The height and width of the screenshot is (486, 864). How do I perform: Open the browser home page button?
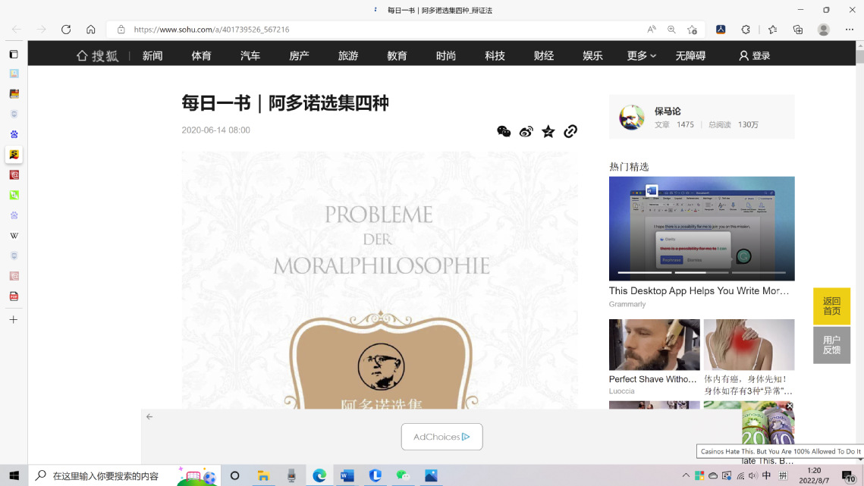(x=91, y=30)
